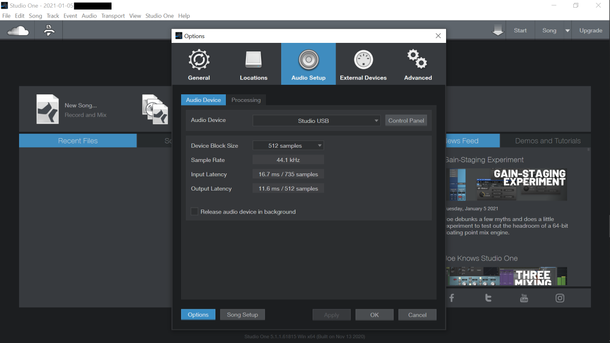This screenshot has height=343, width=610.
Task: Click the Apply button
Action: tap(332, 315)
